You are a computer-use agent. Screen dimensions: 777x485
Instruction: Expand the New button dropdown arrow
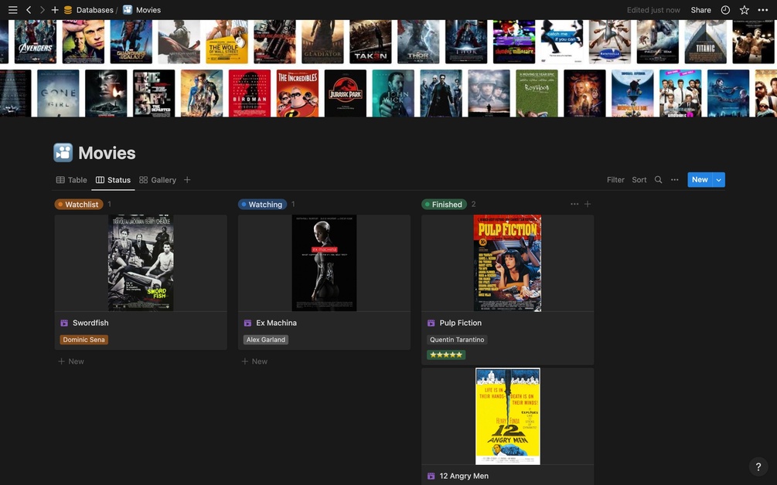(x=718, y=180)
